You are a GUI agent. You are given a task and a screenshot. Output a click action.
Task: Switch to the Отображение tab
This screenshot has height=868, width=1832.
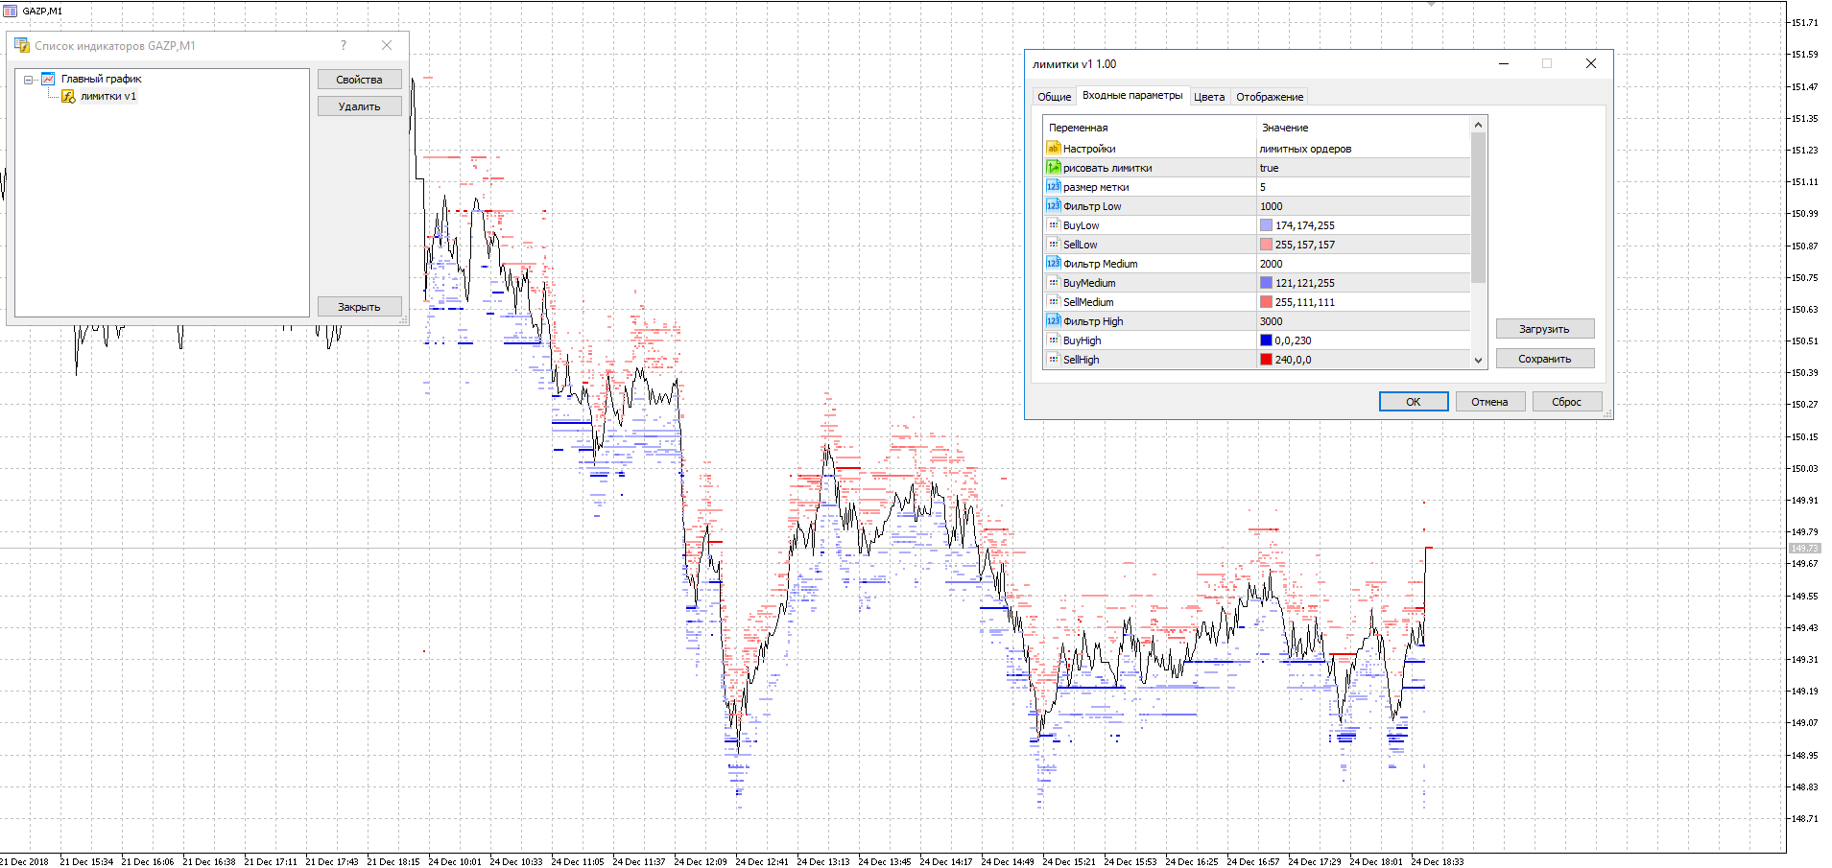pos(1270,97)
